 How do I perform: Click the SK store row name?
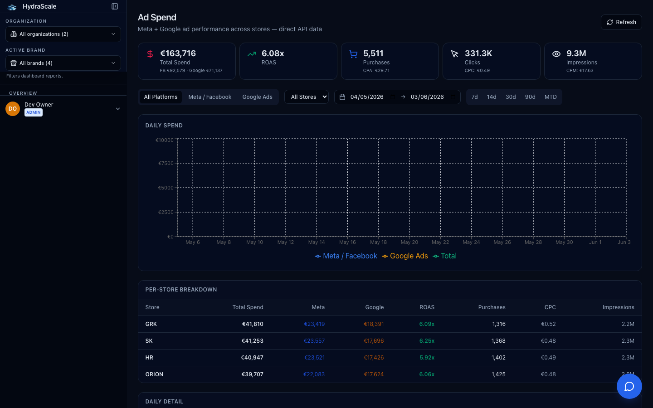pos(149,341)
